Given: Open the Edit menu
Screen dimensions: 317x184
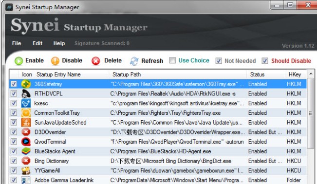Looking at the screenshot, I should tap(37, 43).
